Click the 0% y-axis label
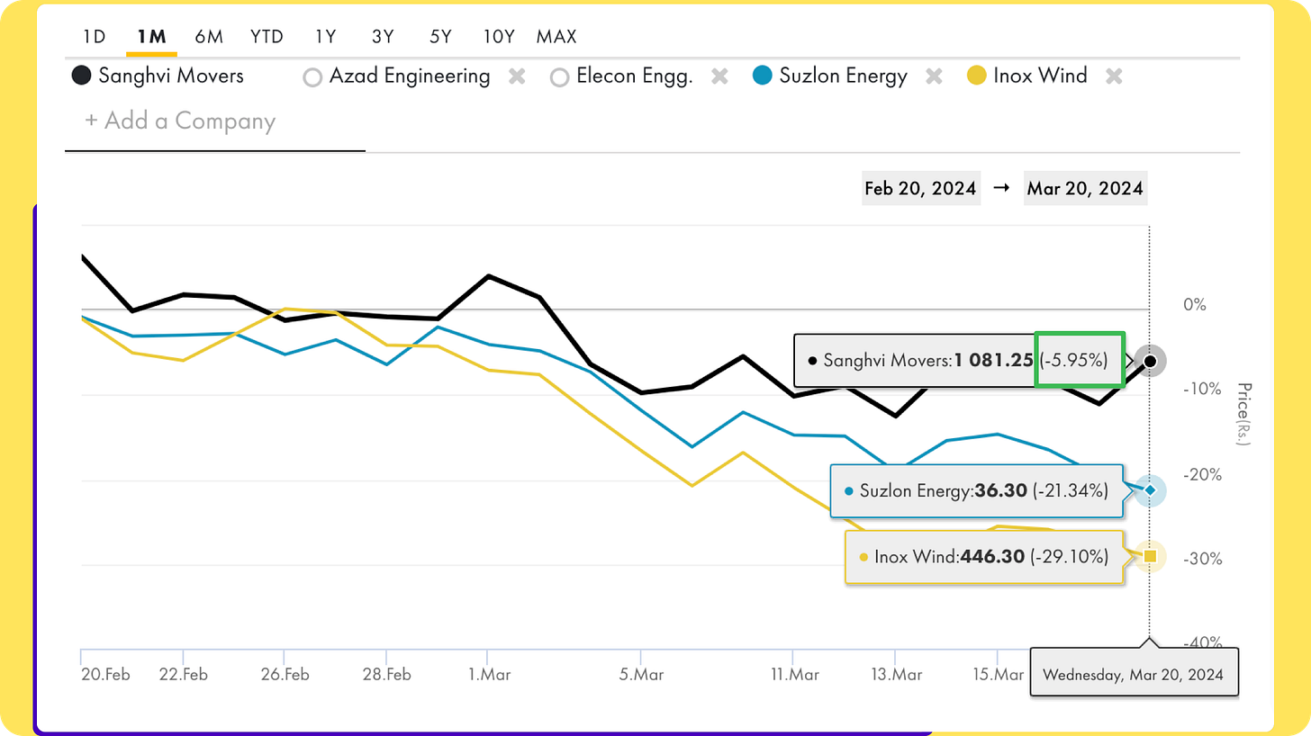 coord(1195,304)
